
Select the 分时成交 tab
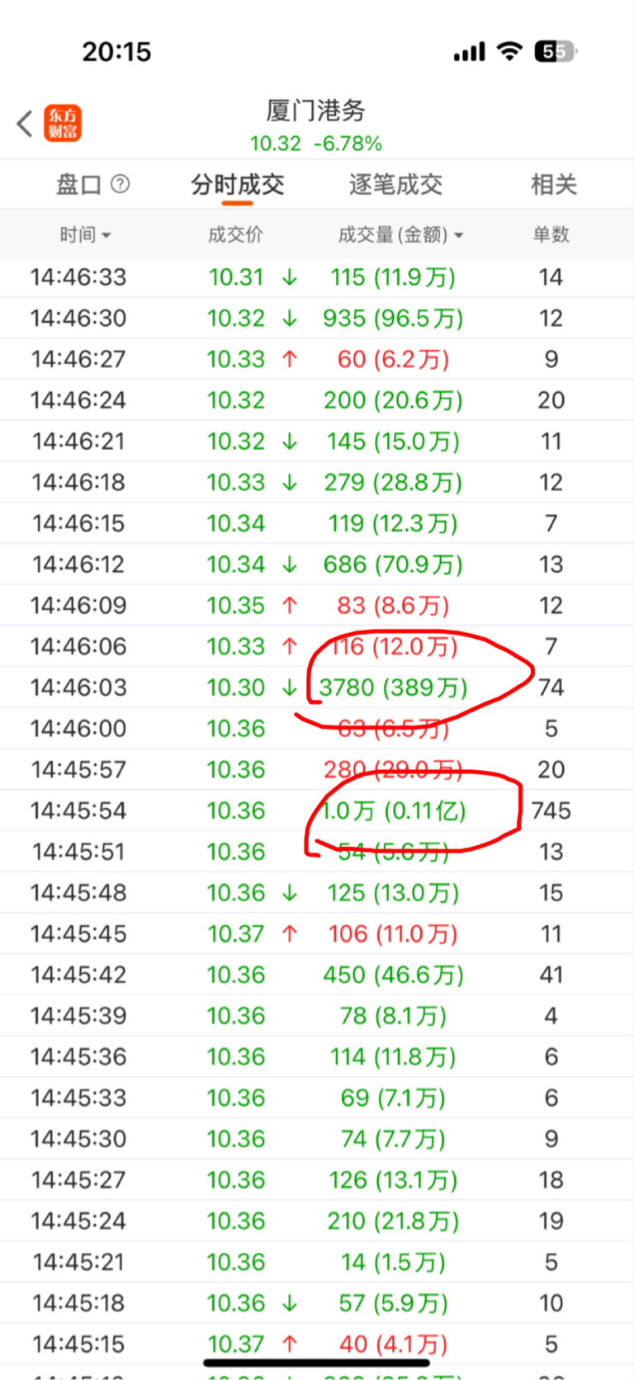(238, 184)
